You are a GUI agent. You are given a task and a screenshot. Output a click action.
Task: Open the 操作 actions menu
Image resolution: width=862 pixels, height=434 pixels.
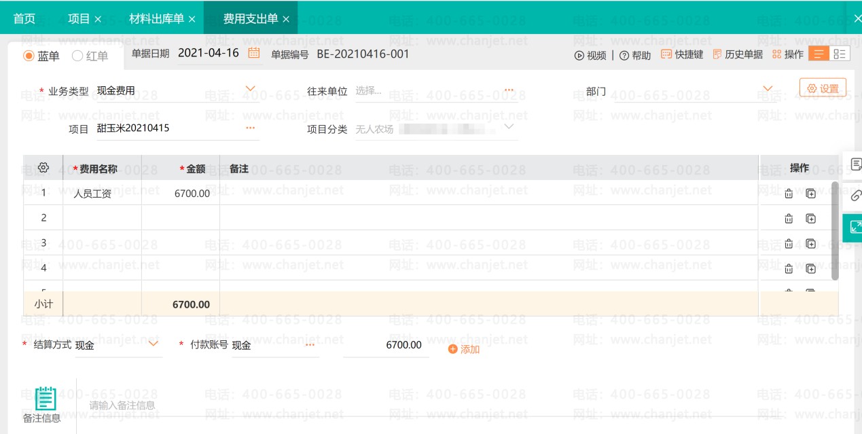click(x=788, y=54)
